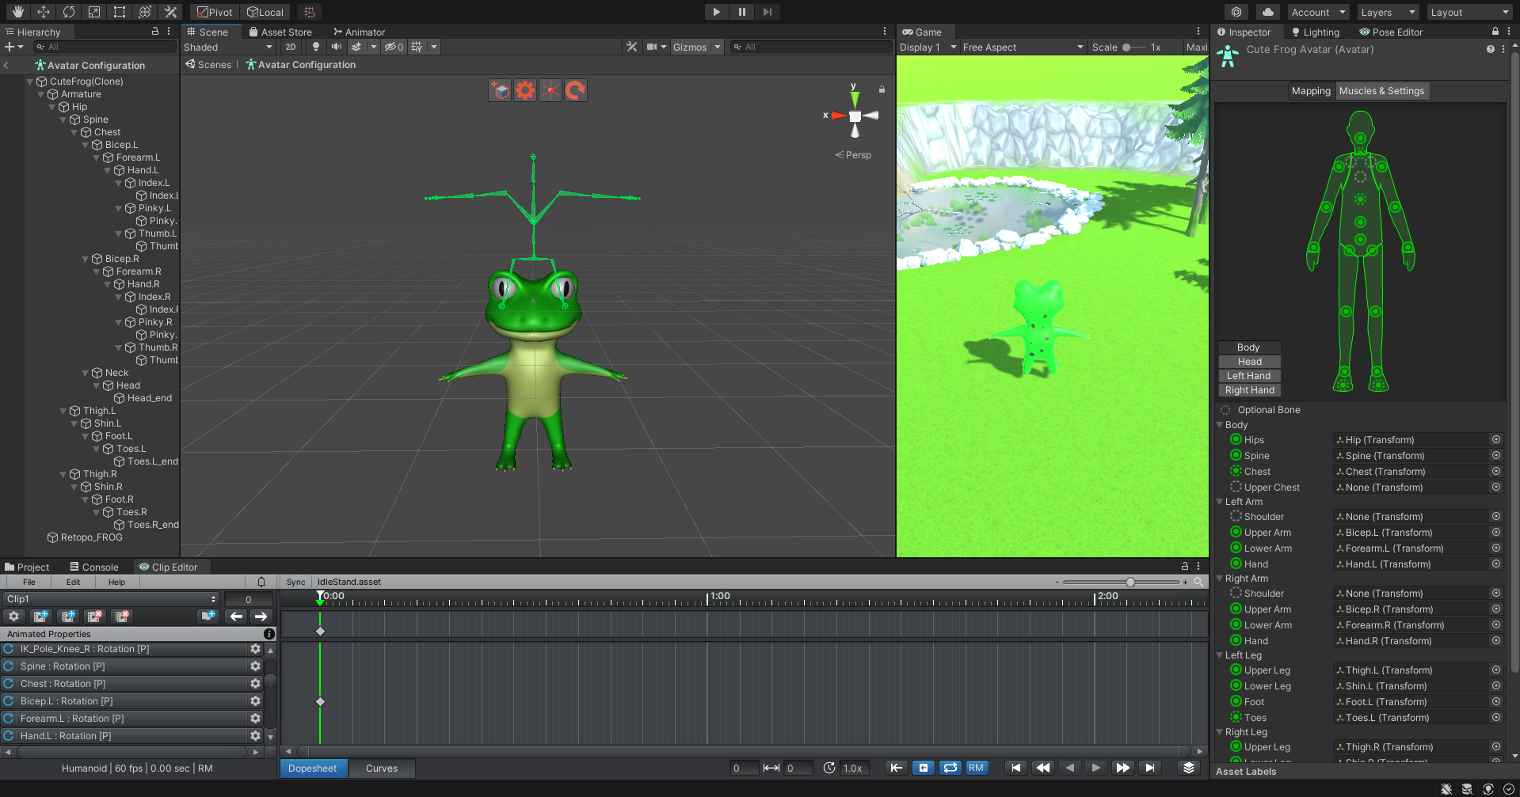Viewport: 1520px width, 797px height.
Task: Toggle the loop button in the Clip Editor
Action: pyautogui.click(x=950, y=768)
